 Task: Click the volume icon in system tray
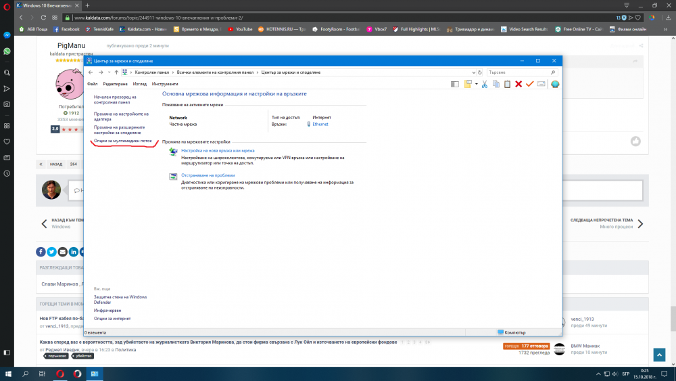[x=615, y=374]
